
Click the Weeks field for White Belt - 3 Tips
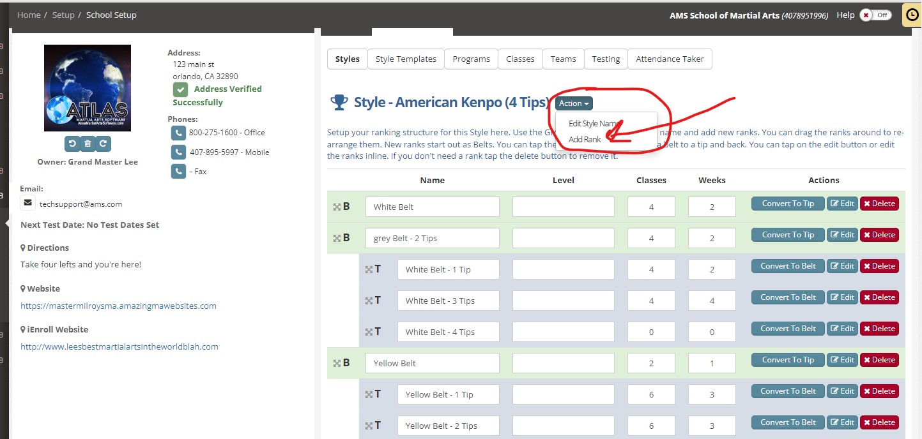[711, 301]
